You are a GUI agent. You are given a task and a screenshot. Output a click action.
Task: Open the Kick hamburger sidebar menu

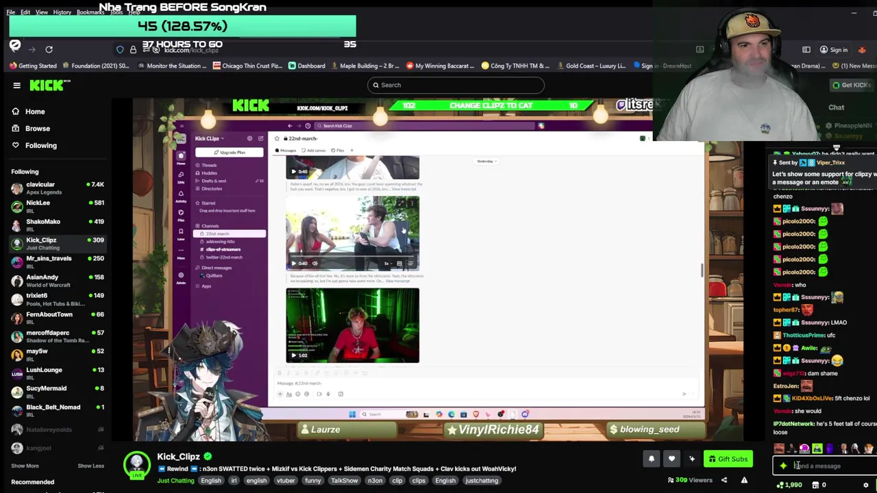(16, 85)
